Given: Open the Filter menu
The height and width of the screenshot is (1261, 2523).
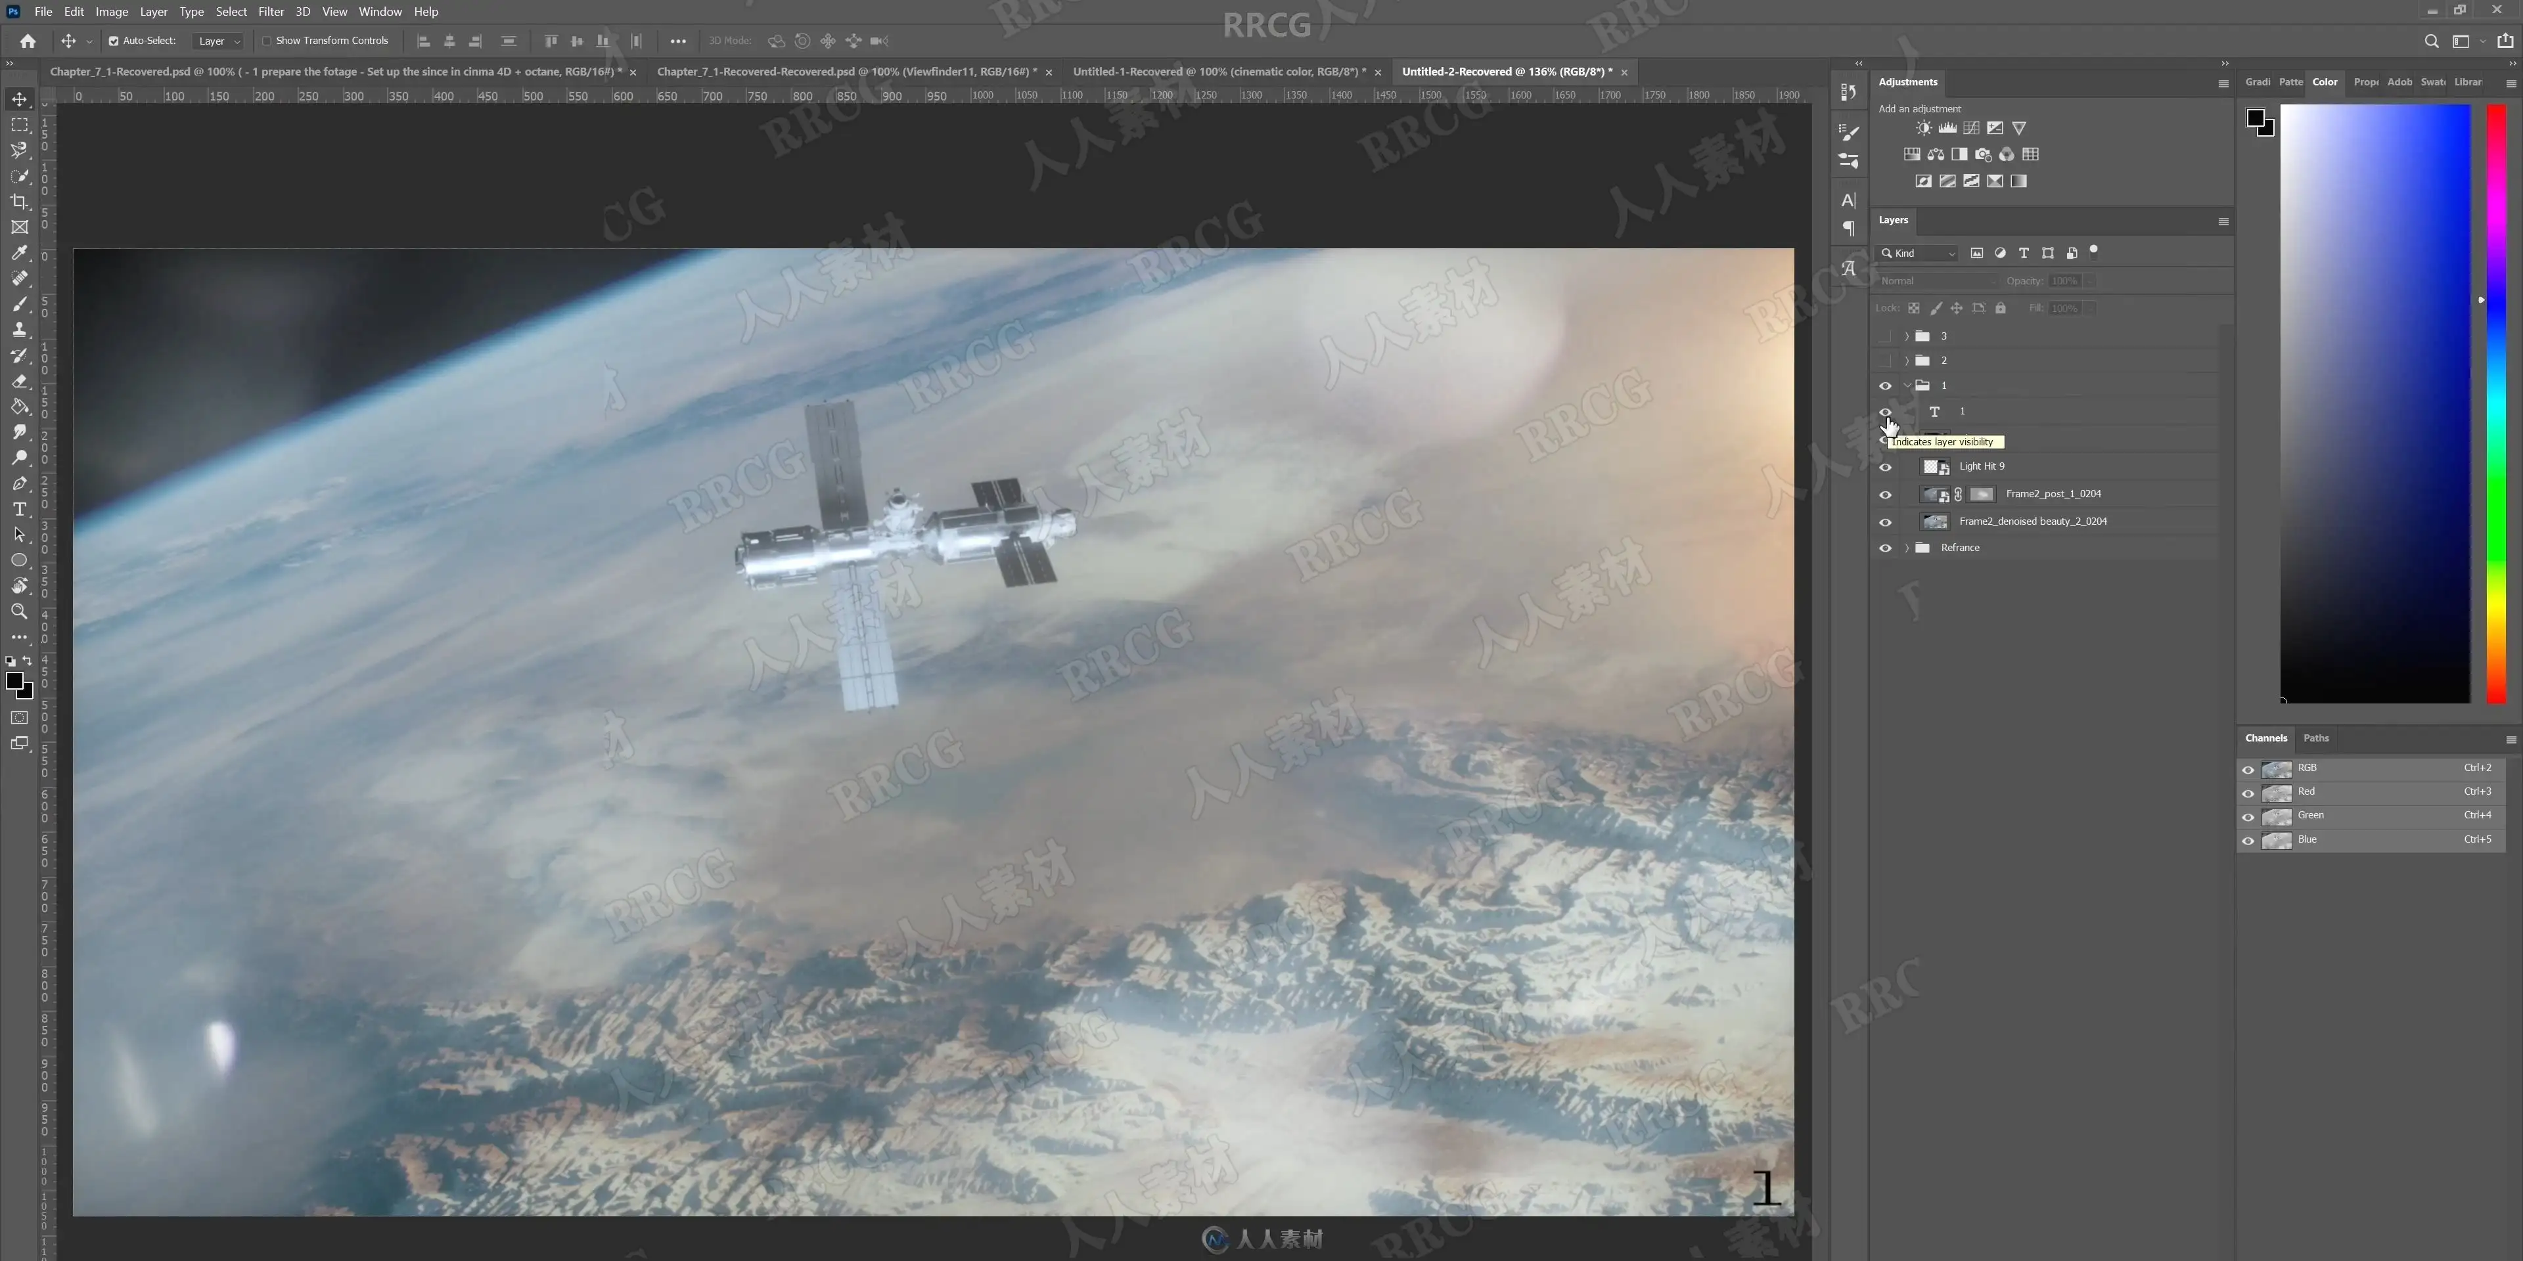Looking at the screenshot, I should 270,12.
